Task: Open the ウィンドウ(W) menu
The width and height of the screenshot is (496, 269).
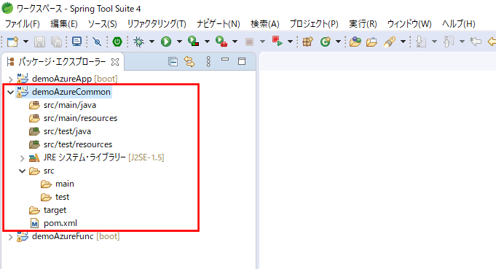Action: pyautogui.click(x=409, y=24)
